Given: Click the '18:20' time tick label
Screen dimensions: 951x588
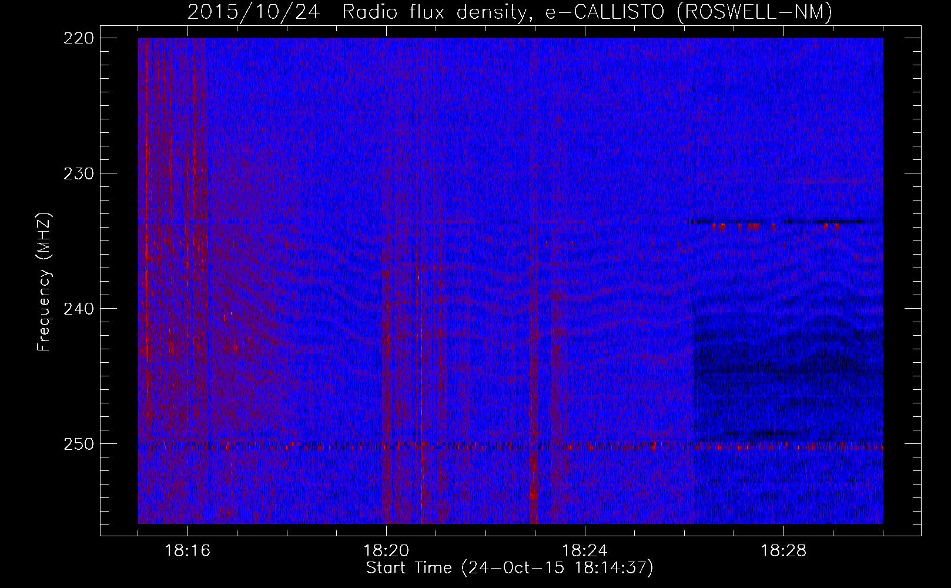Looking at the screenshot, I should click(386, 551).
